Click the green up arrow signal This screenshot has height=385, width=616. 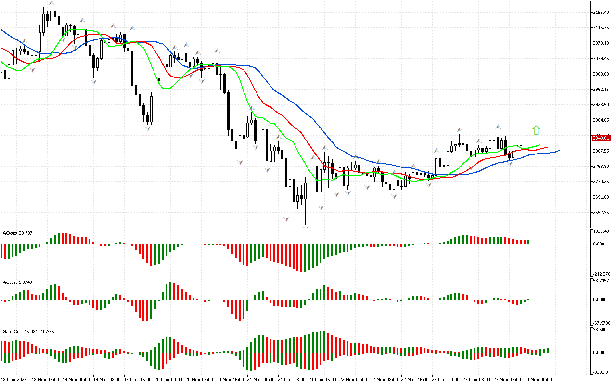point(536,129)
